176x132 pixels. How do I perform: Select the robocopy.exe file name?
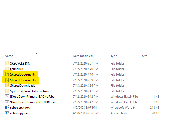20,113
